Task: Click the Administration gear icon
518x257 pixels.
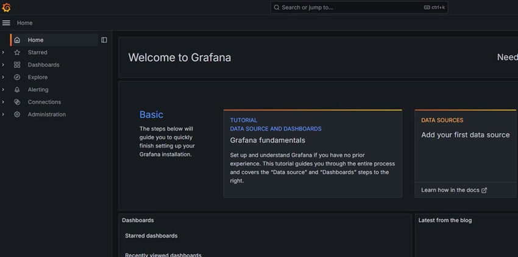Action: pos(17,114)
